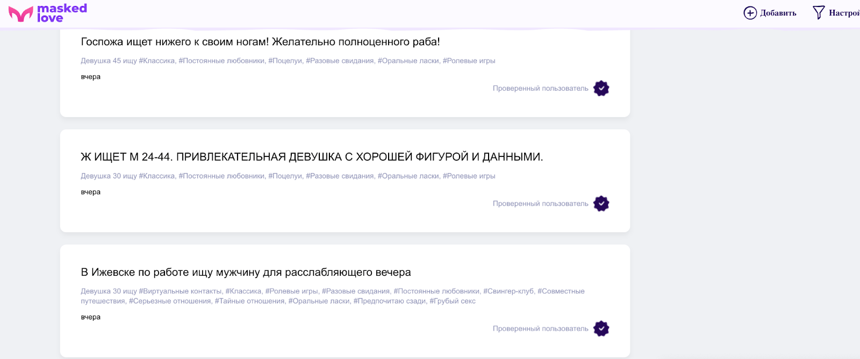
Task: Click tags line under the Ж ИЩЕТ М title
Action: [x=288, y=176]
